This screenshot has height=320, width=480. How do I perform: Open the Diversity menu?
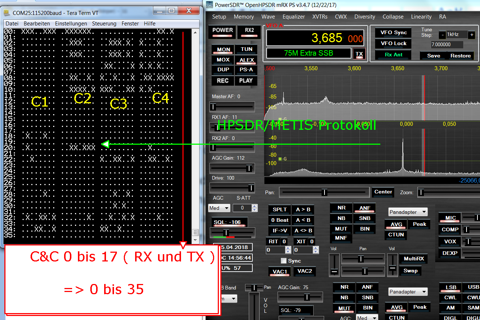point(365,17)
